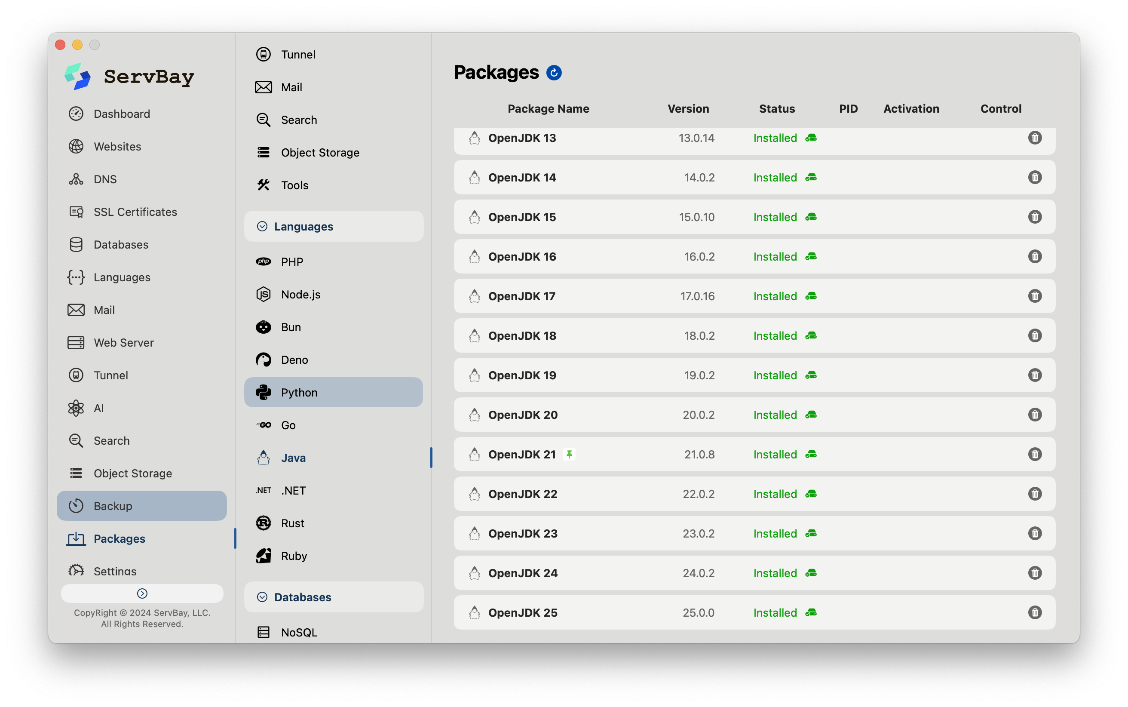Delete OpenJDK 17 with trash icon
The width and height of the screenshot is (1128, 707).
(1035, 296)
